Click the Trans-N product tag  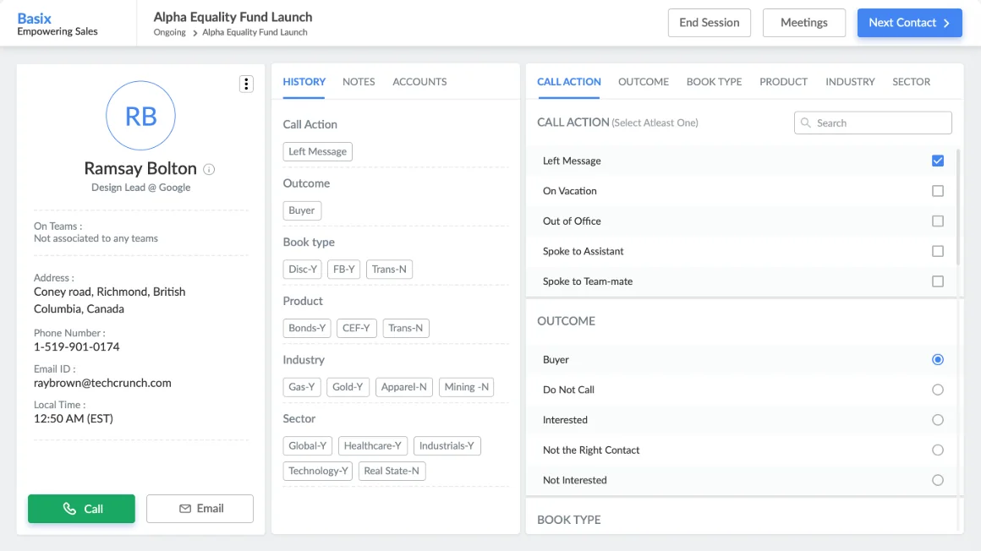405,328
